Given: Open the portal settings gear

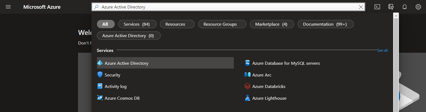Looking at the screenshot, I should [x=418, y=7].
